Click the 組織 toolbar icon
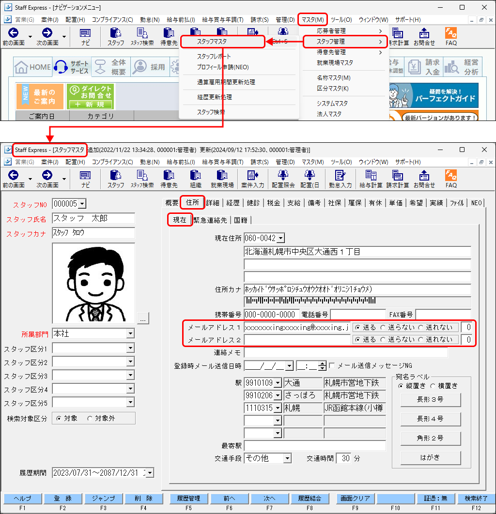Screen dimensions: 496x514 (x=196, y=179)
